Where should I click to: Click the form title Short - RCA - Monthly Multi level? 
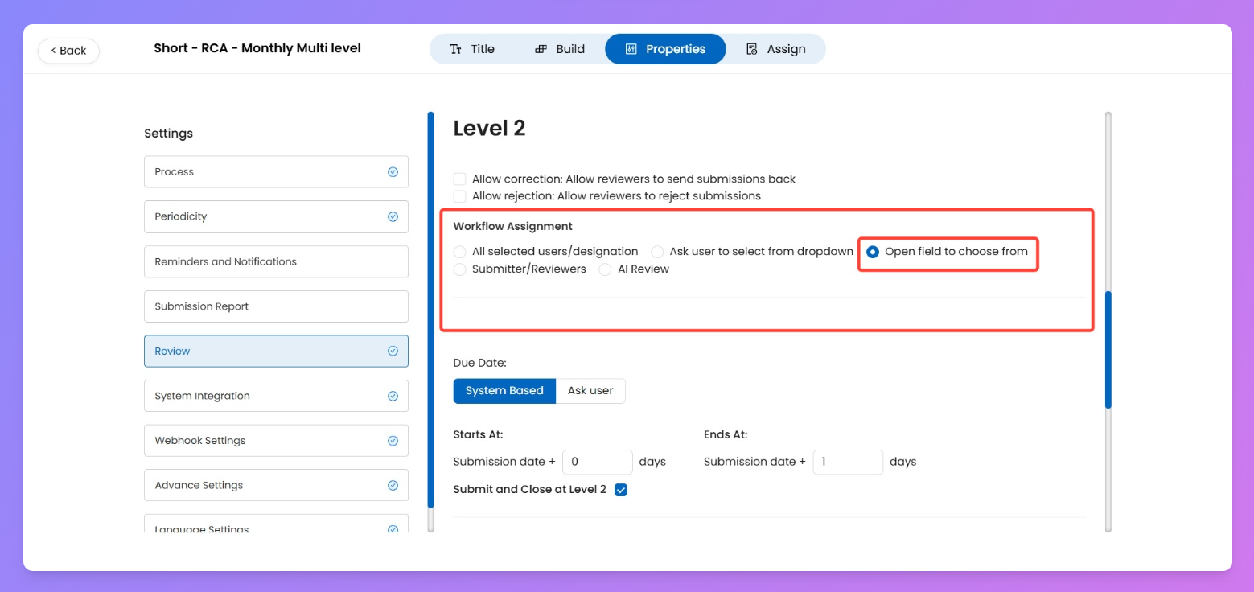(257, 48)
